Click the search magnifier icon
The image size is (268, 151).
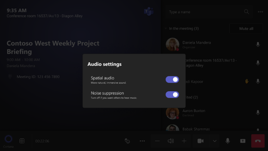[x=247, y=12]
